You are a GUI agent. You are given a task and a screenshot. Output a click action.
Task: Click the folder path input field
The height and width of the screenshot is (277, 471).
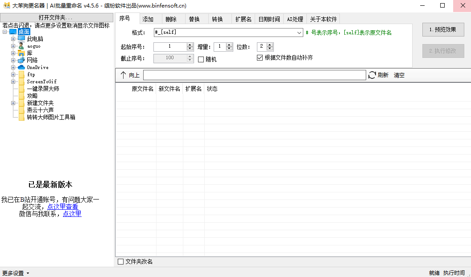254,75
